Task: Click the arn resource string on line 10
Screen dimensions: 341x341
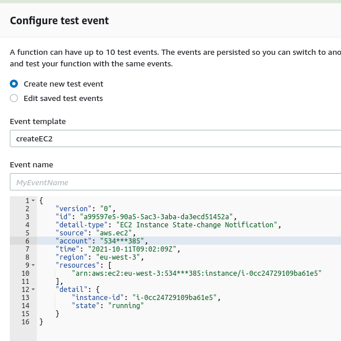Action: pos(197,273)
